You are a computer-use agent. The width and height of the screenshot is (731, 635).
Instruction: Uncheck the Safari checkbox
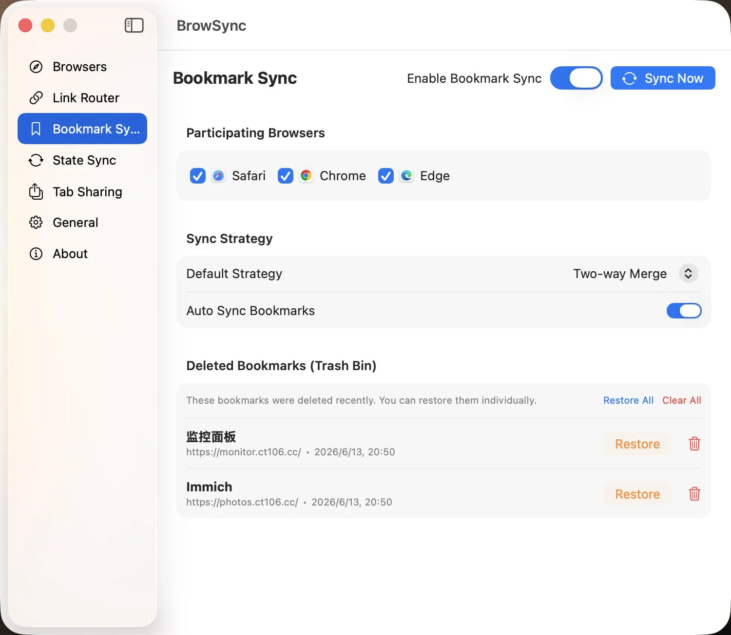[x=198, y=176]
